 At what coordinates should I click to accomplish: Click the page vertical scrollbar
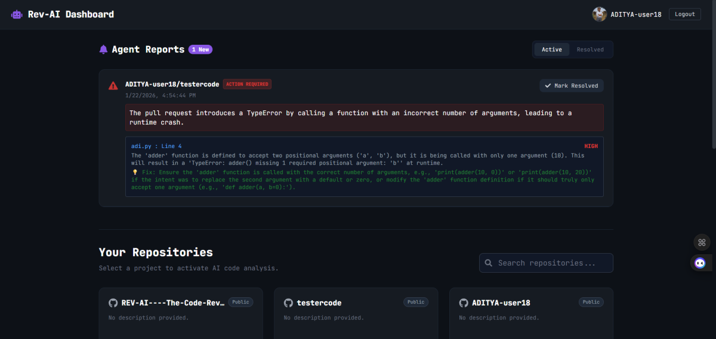point(712,72)
